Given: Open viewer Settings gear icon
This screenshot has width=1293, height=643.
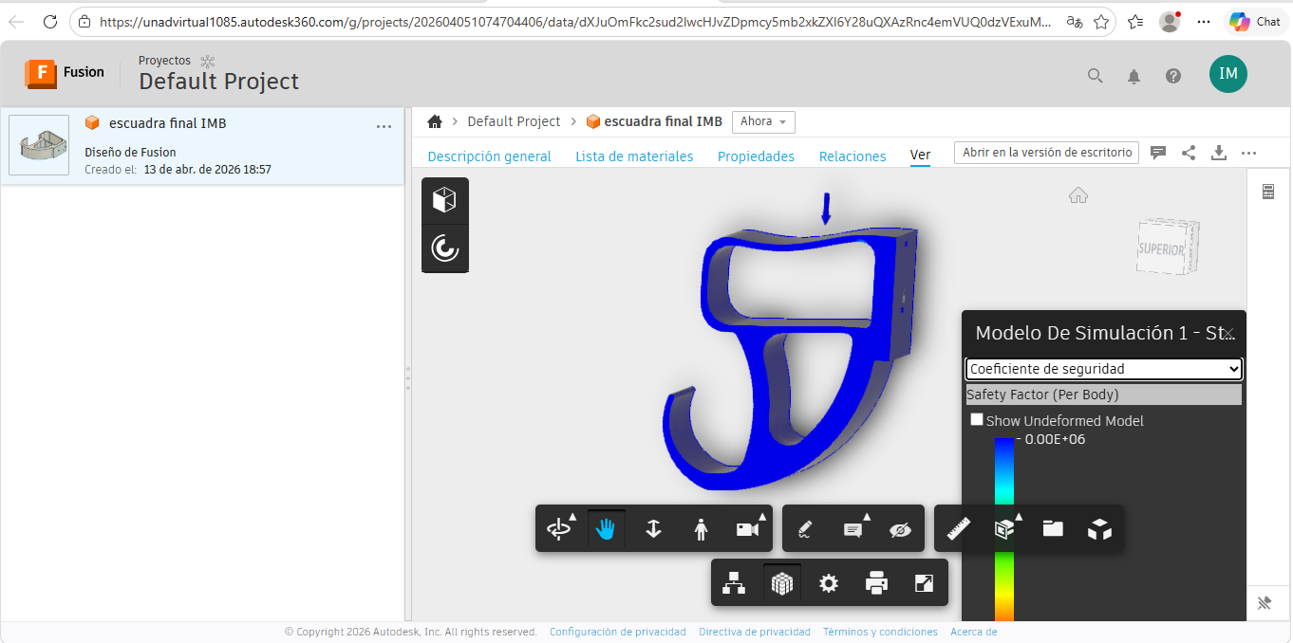Looking at the screenshot, I should click(x=829, y=583).
